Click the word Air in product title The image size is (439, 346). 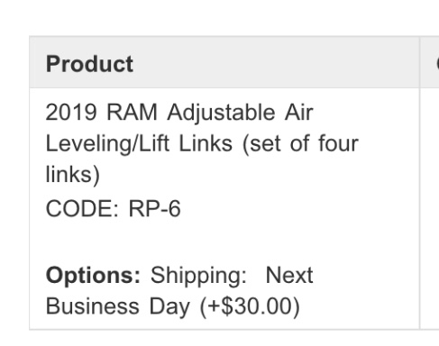[299, 113]
